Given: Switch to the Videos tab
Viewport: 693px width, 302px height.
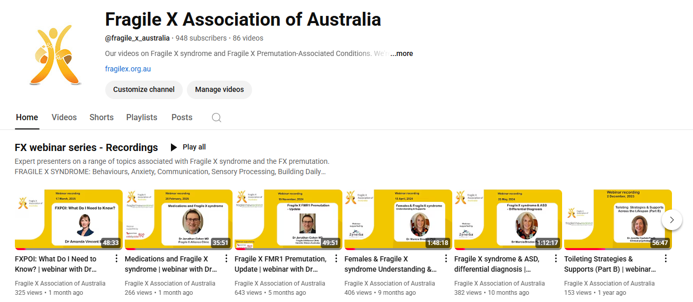Looking at the screenshot, I should (64, 117).
